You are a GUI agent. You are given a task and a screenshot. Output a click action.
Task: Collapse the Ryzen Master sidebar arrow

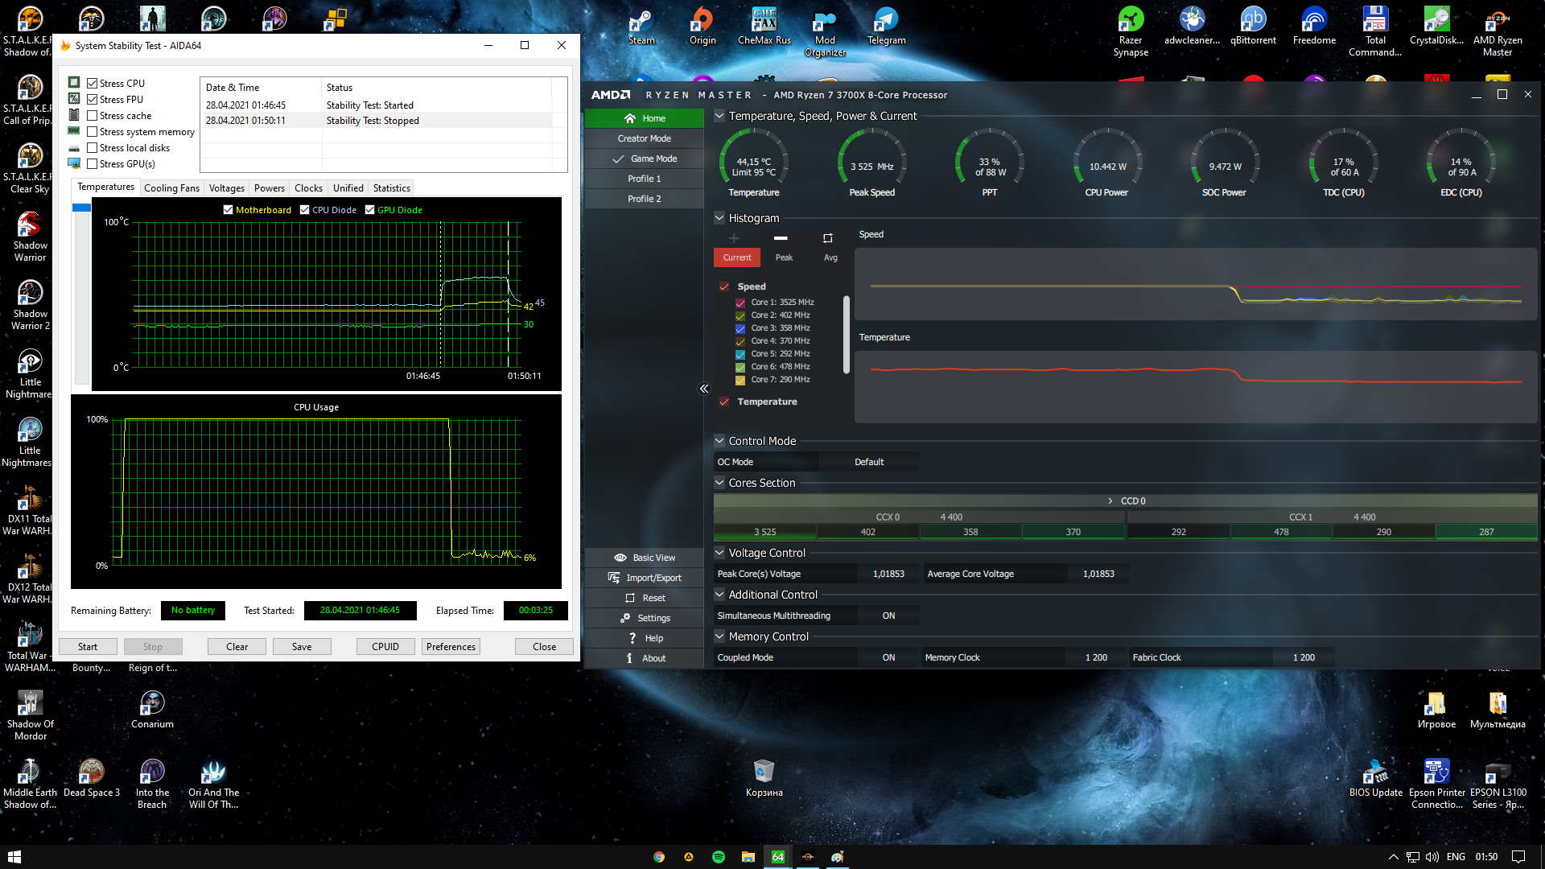pos(704,389)
